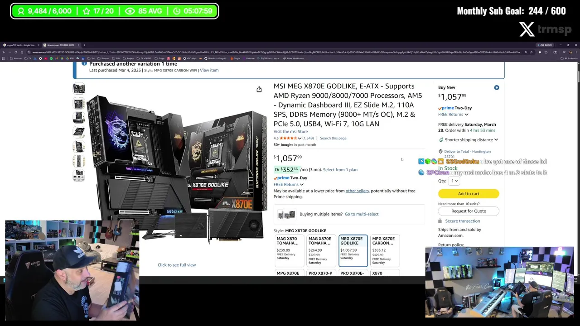The width and height of the screenshot is (580, 326).
Task: Select the first product thumbnail in the image column
Action: 79,88
